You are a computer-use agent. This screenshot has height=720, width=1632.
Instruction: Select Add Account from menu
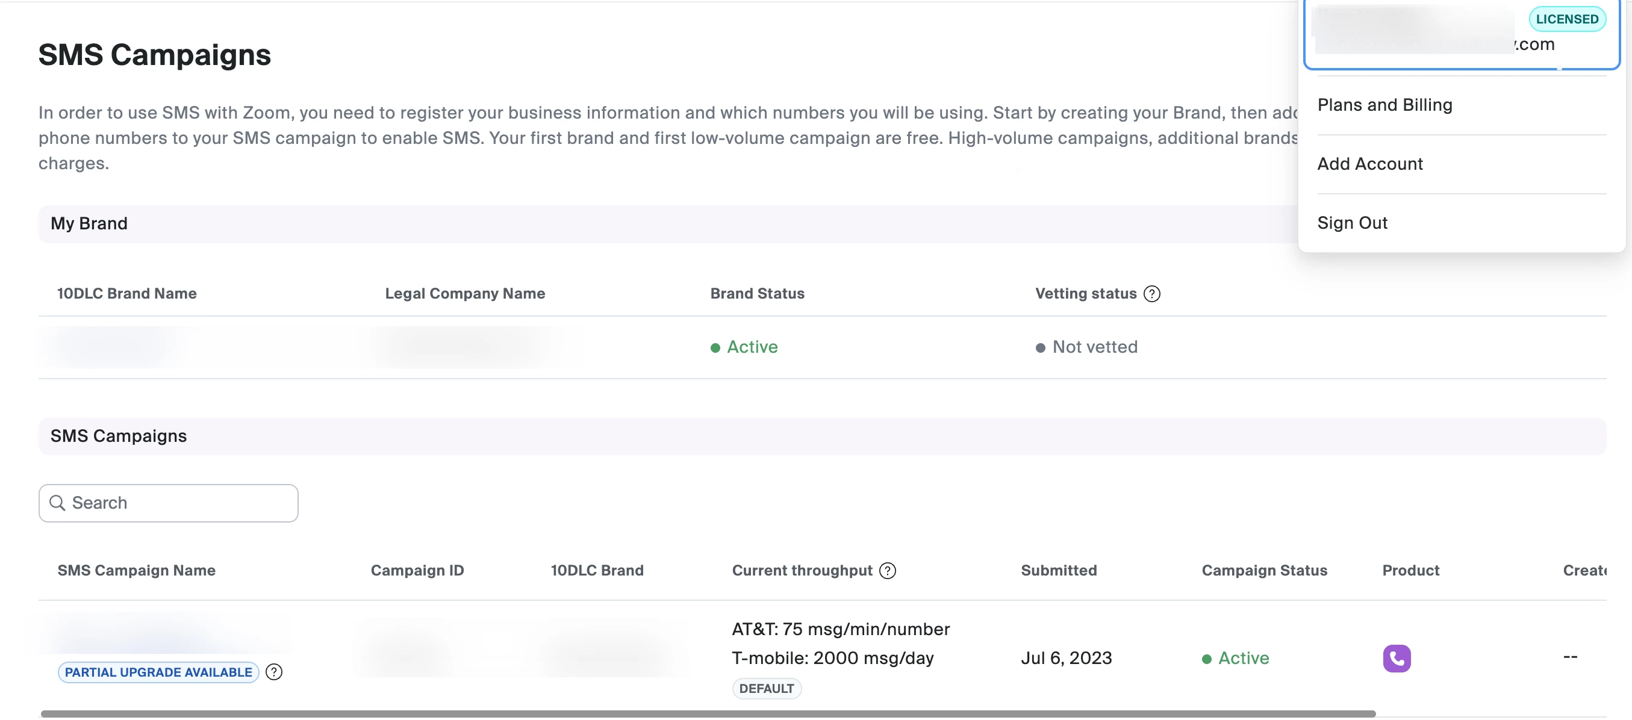coord(1369,164)
